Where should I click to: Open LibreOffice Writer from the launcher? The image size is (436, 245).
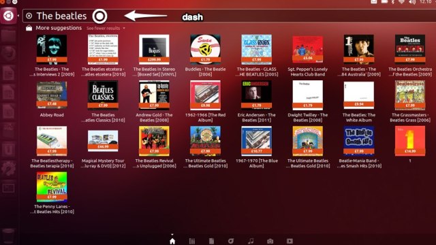pos(8,73)
